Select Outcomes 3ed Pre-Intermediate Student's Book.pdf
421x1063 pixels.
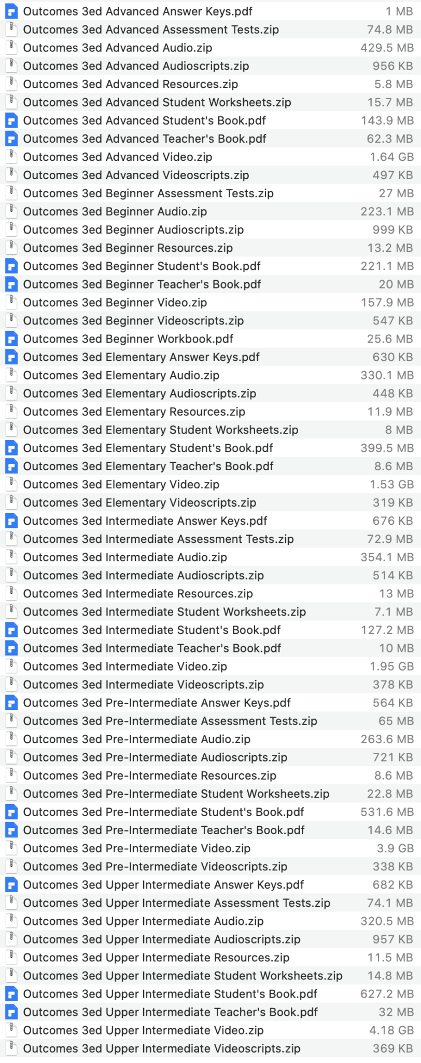point(210,812)
